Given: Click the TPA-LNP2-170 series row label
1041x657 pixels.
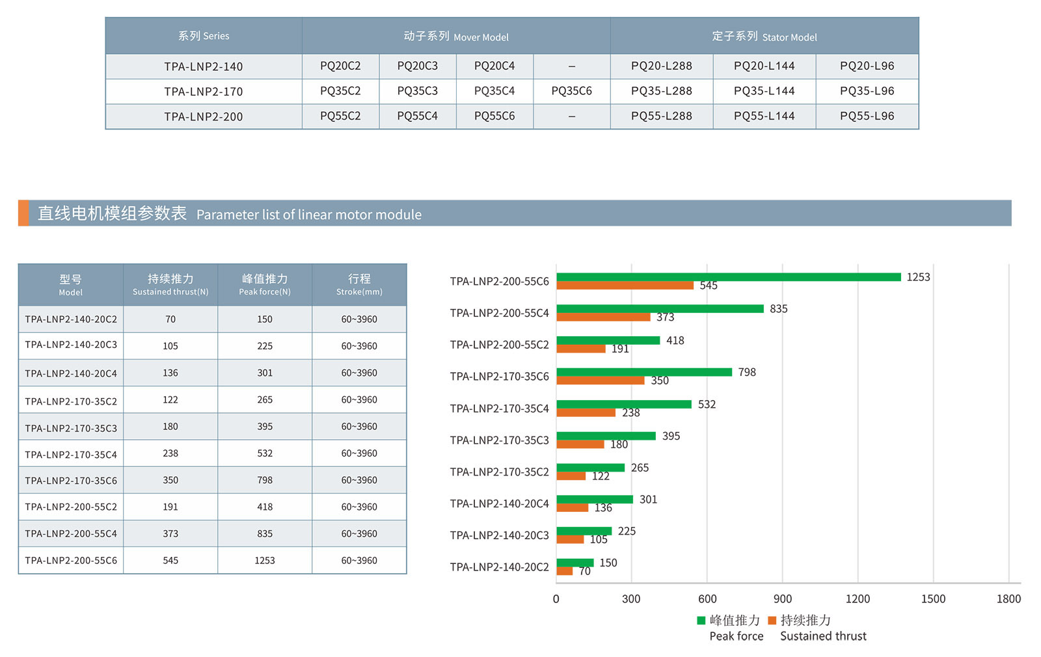Looking at the screenshot, I should pyautogui.click(x=203, y=92).
